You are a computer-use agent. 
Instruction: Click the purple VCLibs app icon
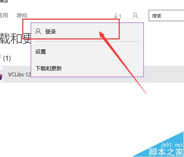[x=1, y=77]
